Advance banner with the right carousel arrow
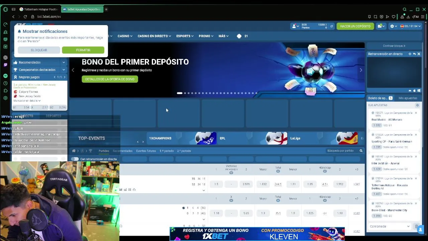Image resolution: width=428 pixels, height=241 pixels. (x=361, y=70)
